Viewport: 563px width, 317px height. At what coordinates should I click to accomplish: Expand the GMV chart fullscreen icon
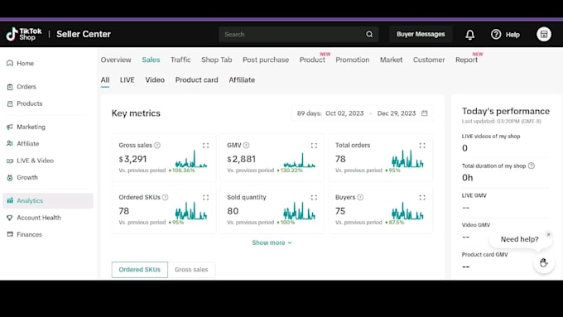(x=314, y=146)
